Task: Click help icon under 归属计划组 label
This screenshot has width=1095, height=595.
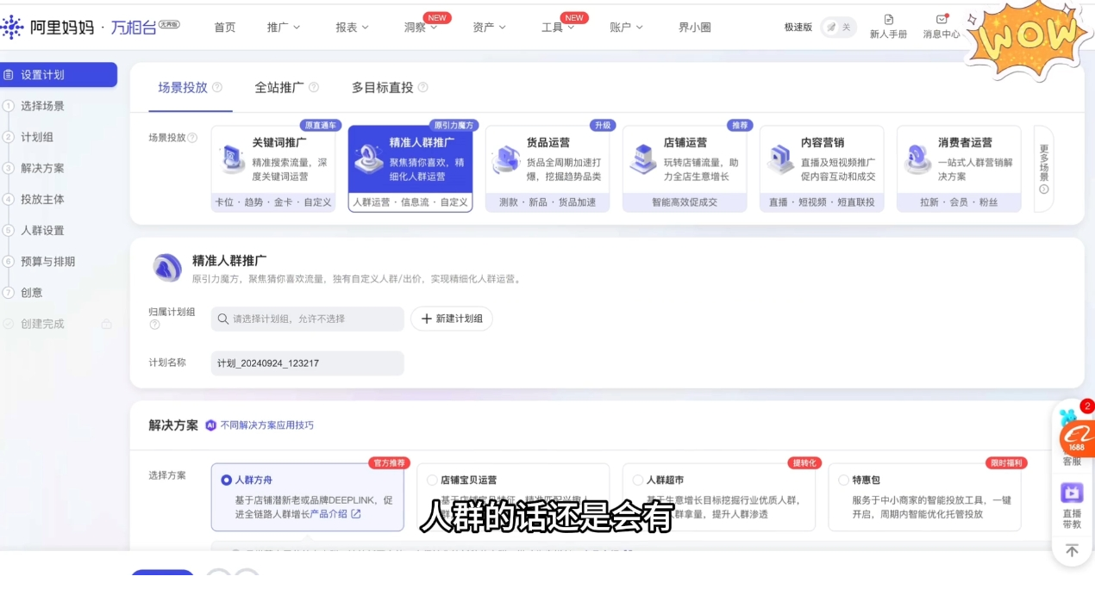Action: (x=154, y=325)
